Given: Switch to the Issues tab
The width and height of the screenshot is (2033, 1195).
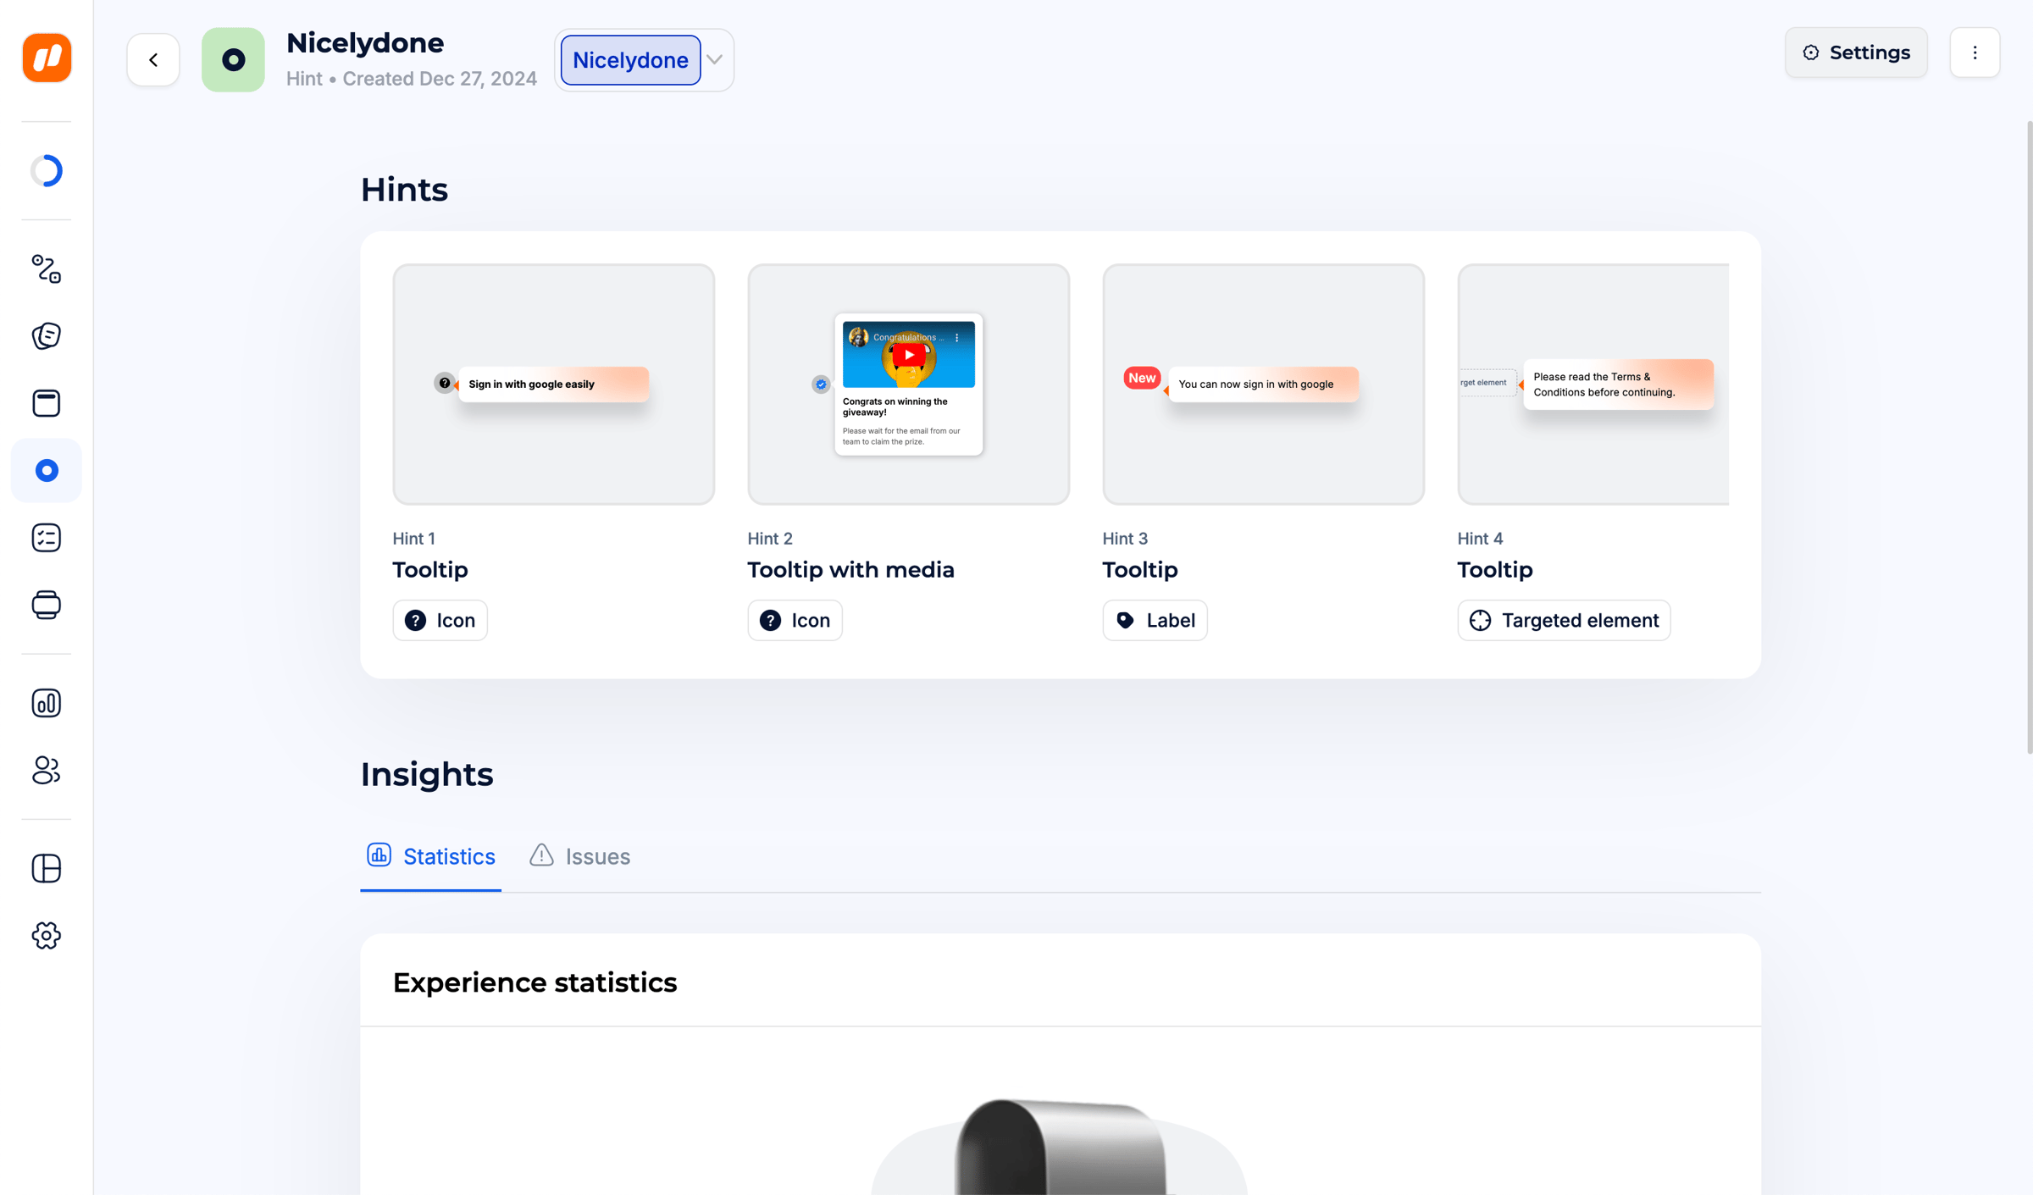Looking at the screenshot, I should 580,856.
